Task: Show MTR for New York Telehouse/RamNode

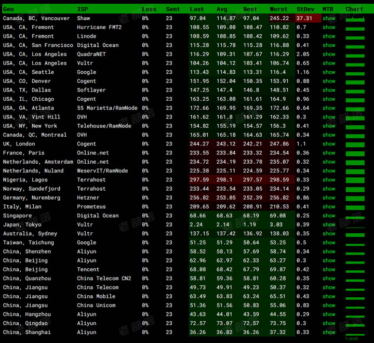Action: (x=329, y=126)
